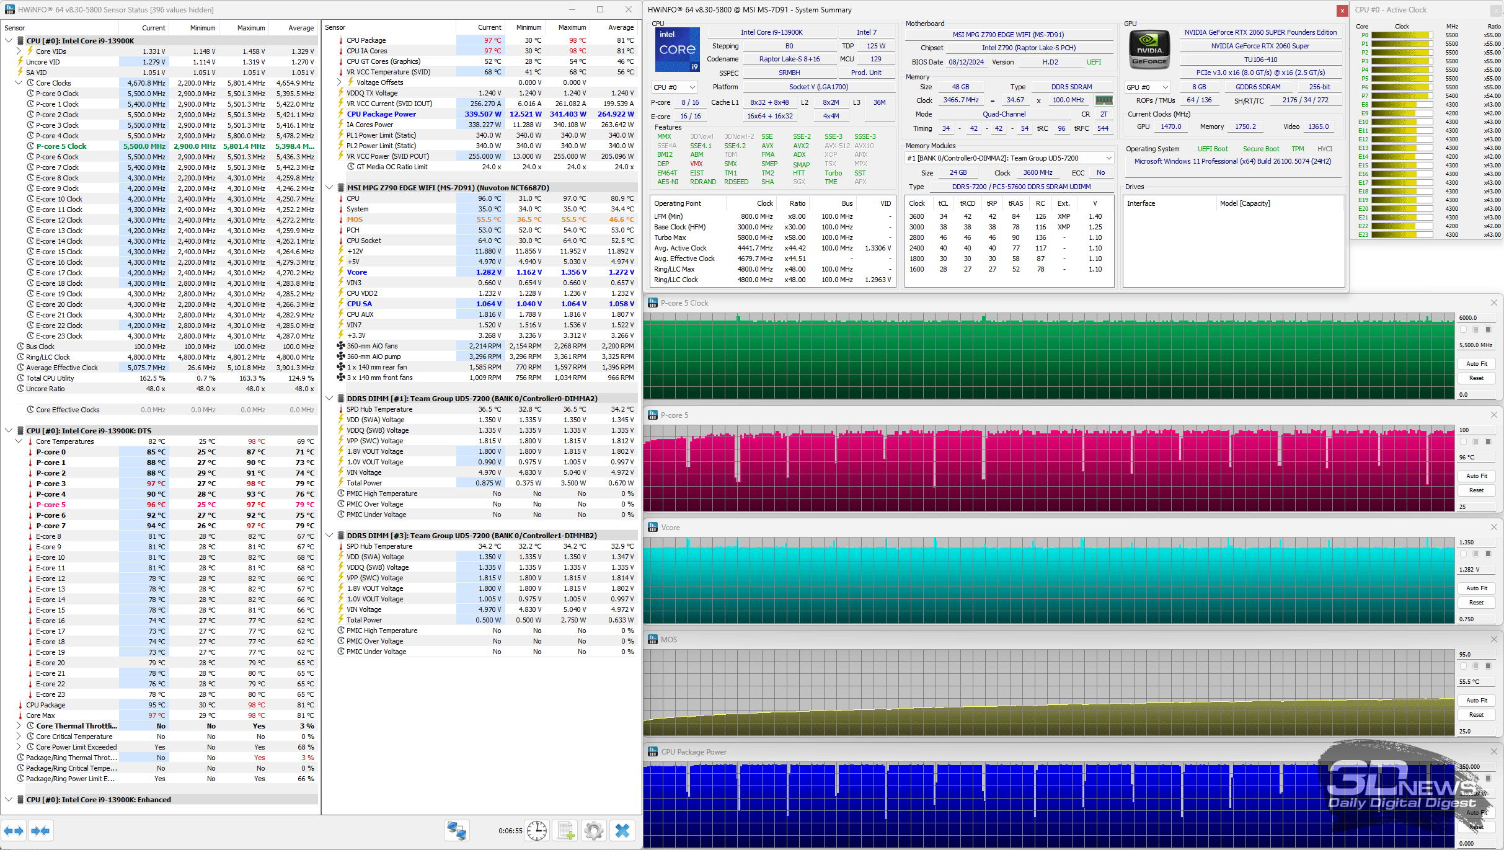The image size is (1504, 850).
Task: Expand the Core Thermal Throttling row
Action: point(19,726)
